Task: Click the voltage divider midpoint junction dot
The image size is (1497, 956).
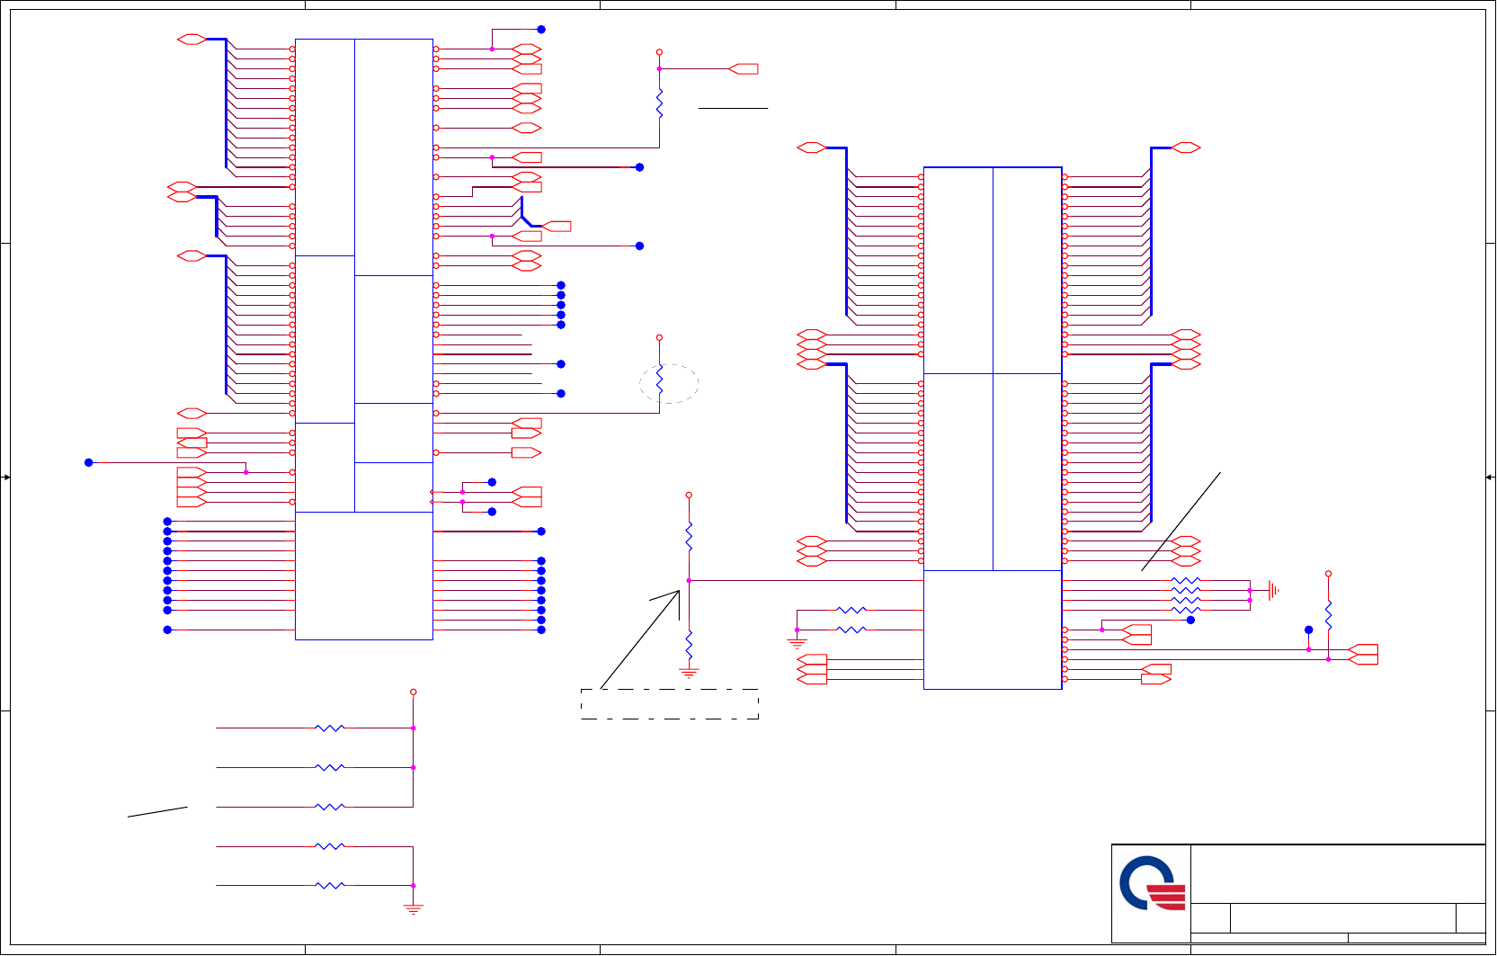Action: 690,581
